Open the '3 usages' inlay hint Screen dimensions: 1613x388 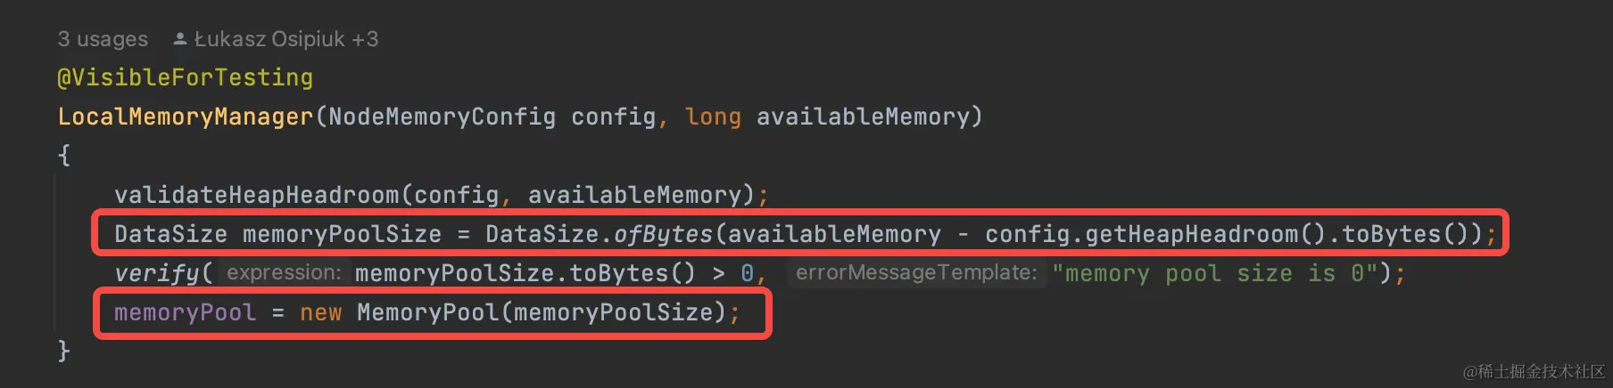pyautogui.click(x=103, y=39)
